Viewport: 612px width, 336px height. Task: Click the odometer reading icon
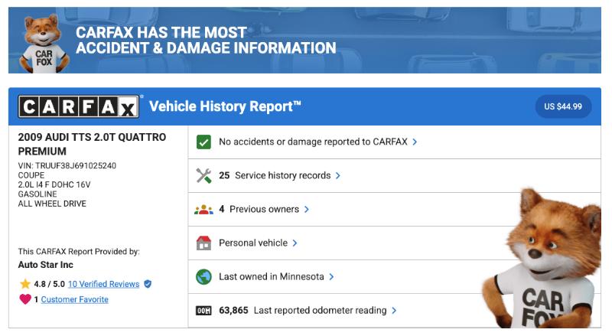[x=203, y=311]
